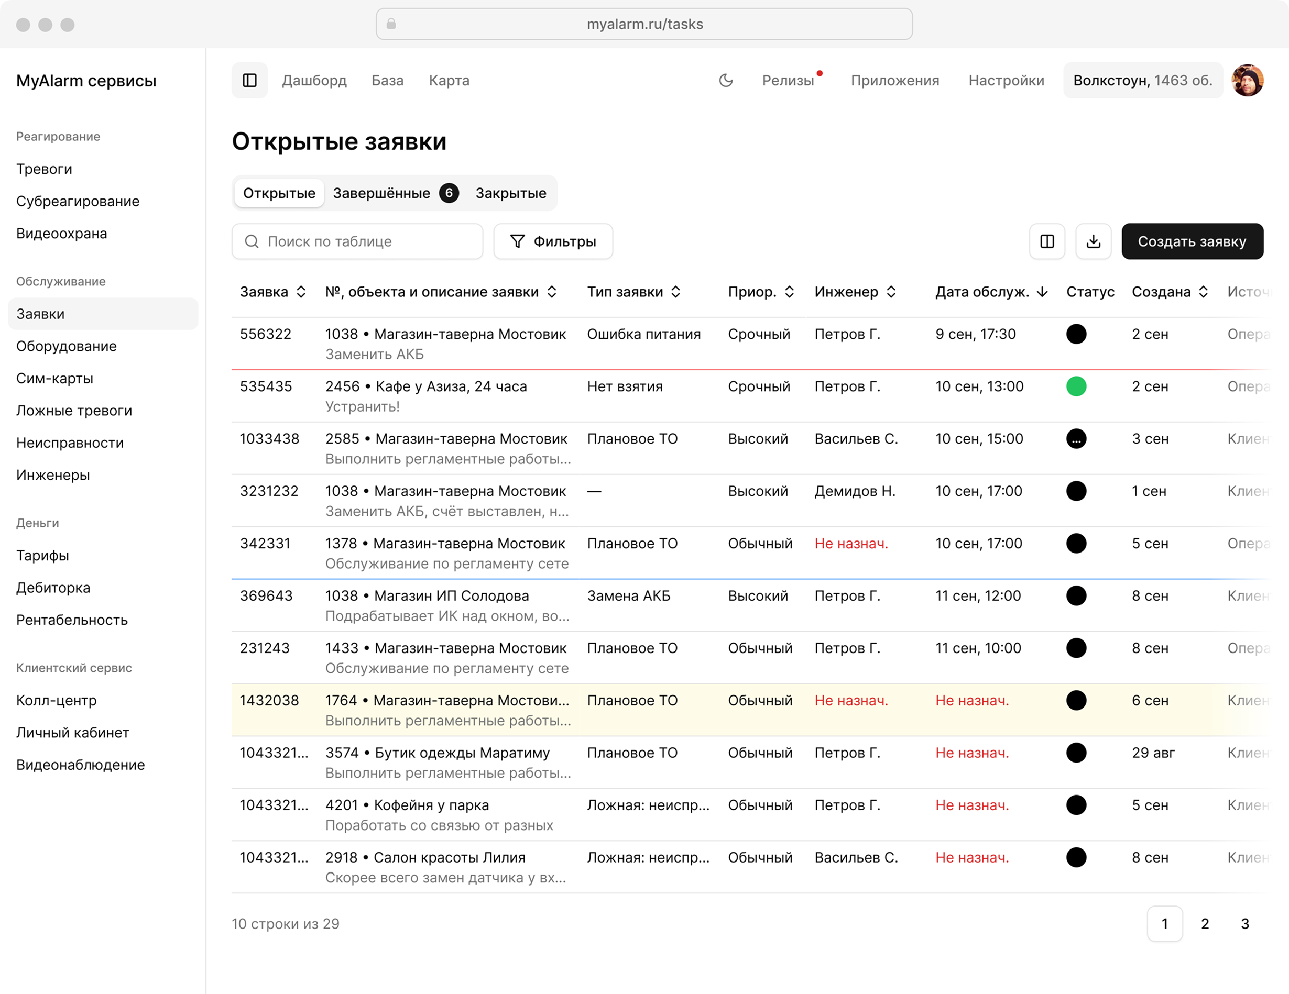Sort by Инженер column
Screen dimensions: 1289x994
(891, 292)
